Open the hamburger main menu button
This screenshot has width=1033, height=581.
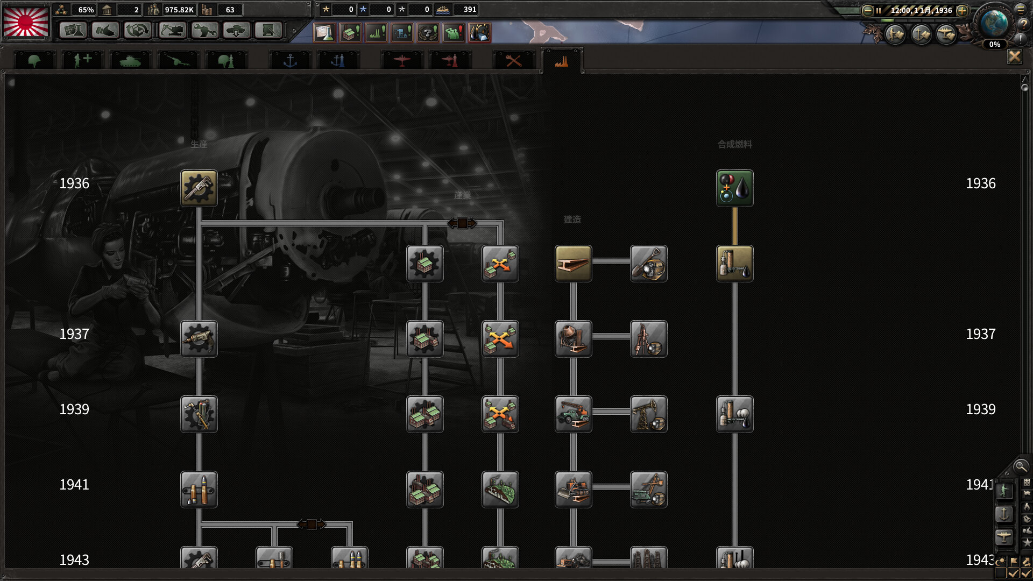(1021, 9)
